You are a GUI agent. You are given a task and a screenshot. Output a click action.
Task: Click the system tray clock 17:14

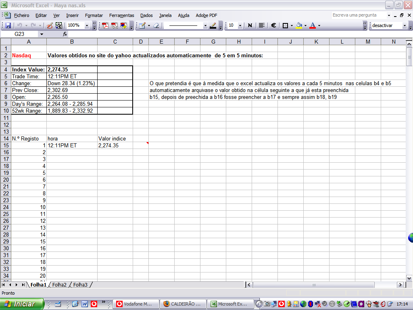pos(402,304)
